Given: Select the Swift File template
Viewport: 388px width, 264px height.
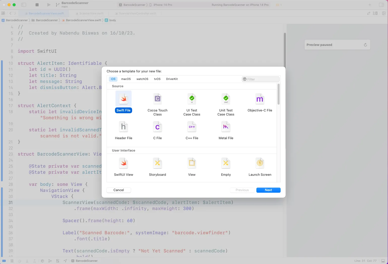Looking at the screenshot, I should pos(124,102).
